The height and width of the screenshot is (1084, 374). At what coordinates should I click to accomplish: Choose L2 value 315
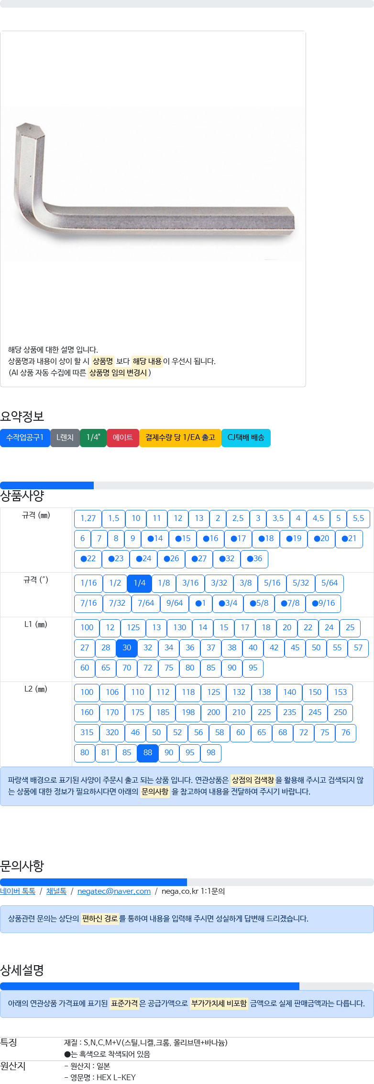(87, 733)
